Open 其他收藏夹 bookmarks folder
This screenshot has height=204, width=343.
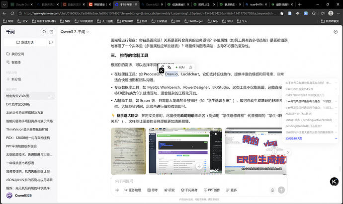point(330,21)
